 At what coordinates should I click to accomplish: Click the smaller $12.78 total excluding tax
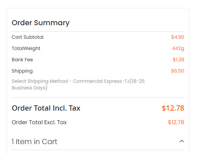(176, 123)
